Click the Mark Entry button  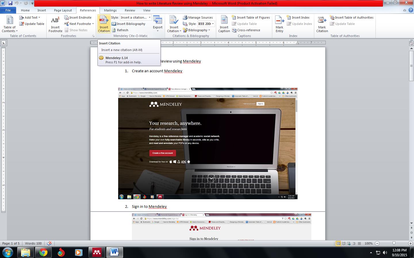click(279, 24)
